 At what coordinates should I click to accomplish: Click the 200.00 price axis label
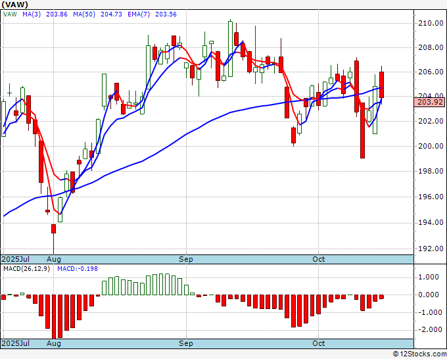[x=431, y=146]
